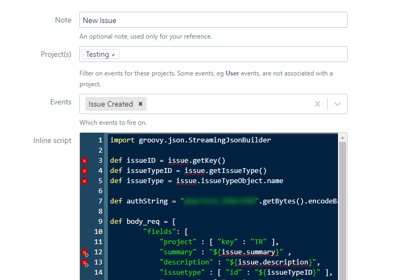The height and width of the screenshot is (280, 419).
Task: Click the inline script vertical scrollbar thumb
Action: pyautogui.click(x=342, y=210)
